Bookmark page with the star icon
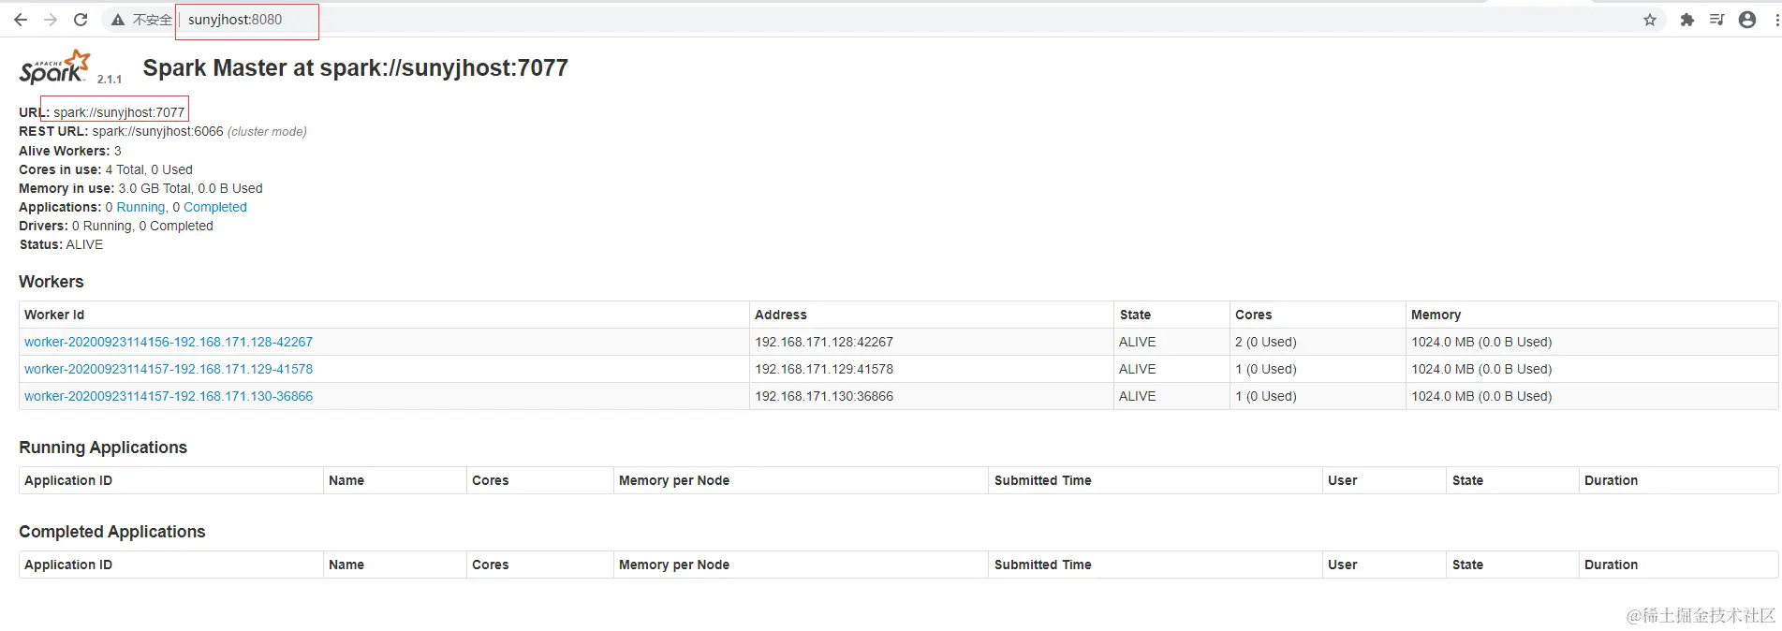1782x631 pixels. [x=1650, y=20]
